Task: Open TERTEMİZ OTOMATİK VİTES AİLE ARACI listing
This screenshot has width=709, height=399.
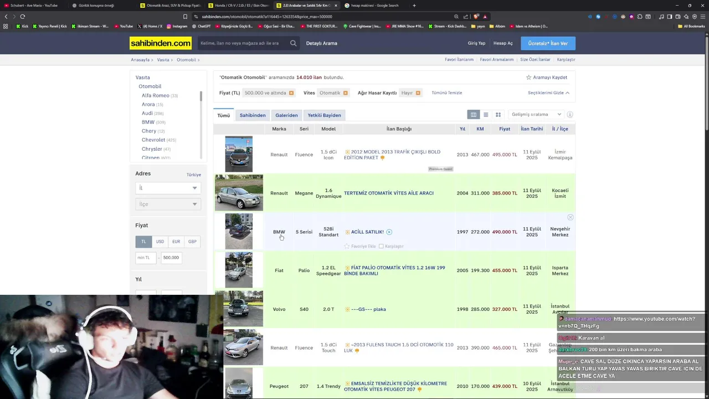Action: tap(388, 193)
